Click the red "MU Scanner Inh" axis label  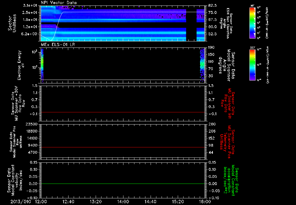pos(227,103)
